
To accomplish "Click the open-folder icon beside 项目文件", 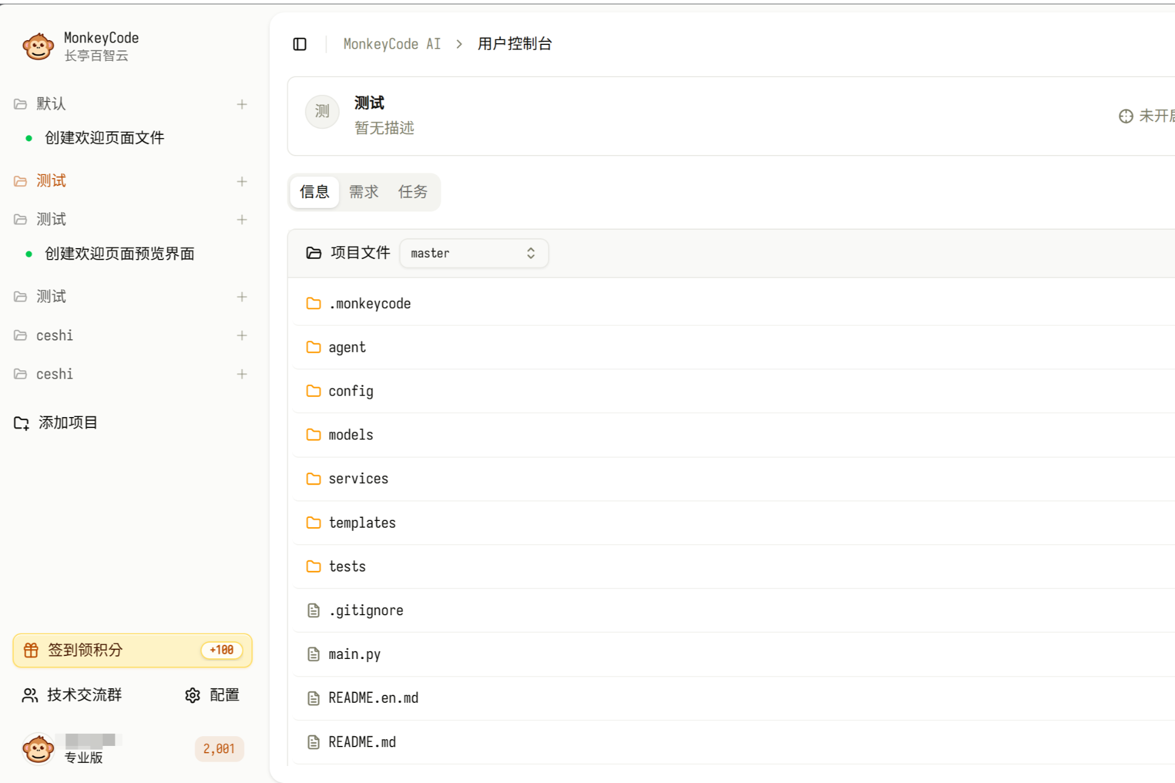I will pyautogui.click(x=314, y=253).
